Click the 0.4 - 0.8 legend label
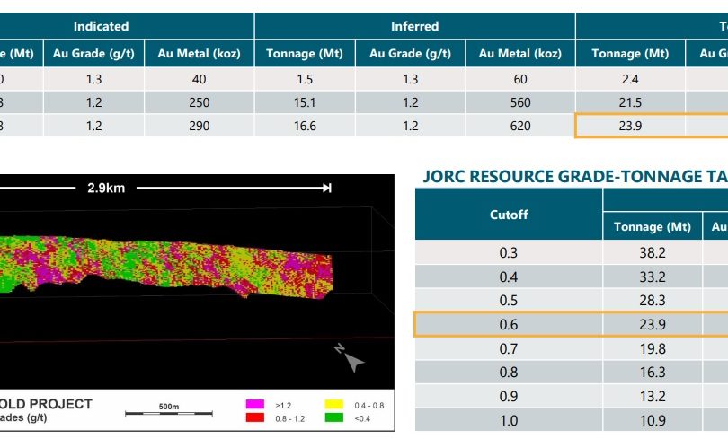The height and width of the screenshot is (439, 728). (369, 405)
